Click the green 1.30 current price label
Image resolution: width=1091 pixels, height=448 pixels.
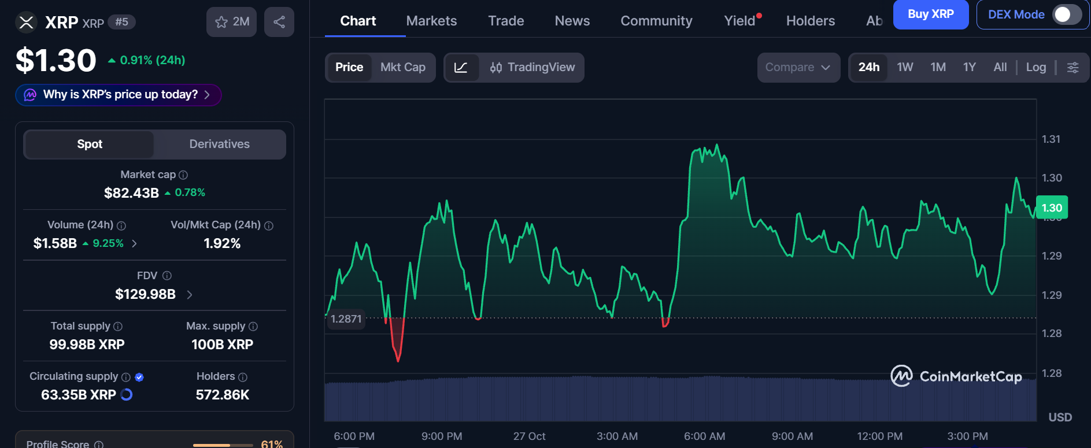(1052, 208)
